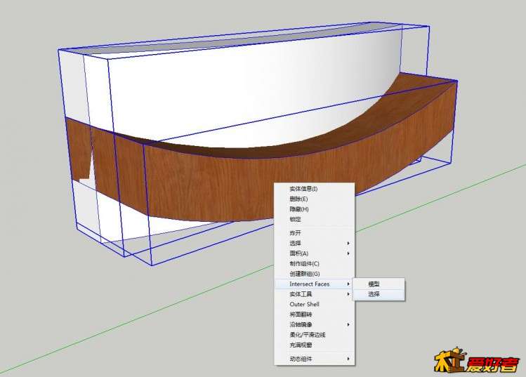Viewport: 526px width, 377px height.
Task: Expand the 选择 submenu above 面积(A)
Action: (315, 243)
